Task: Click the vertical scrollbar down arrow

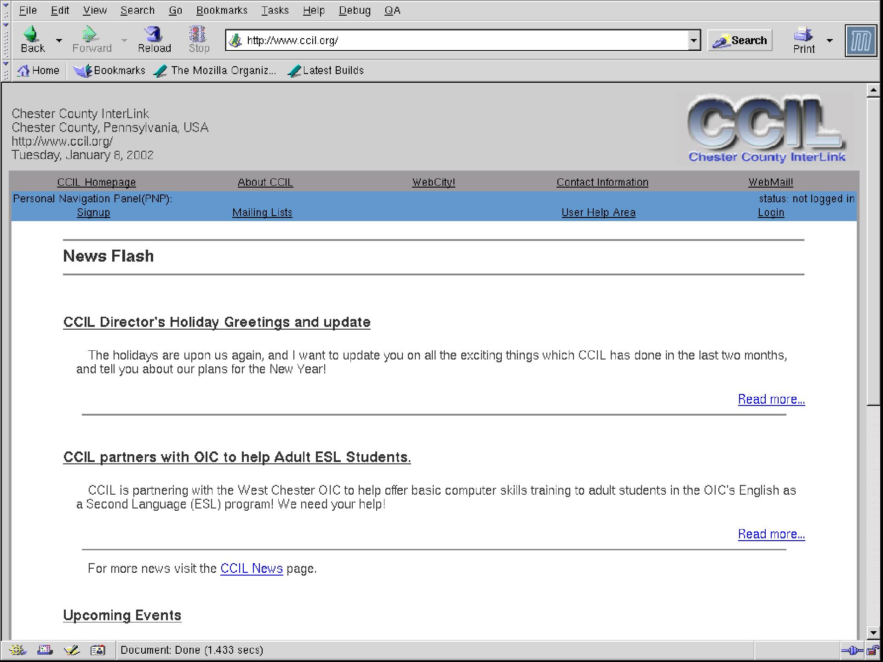Action: click(873, 633)
